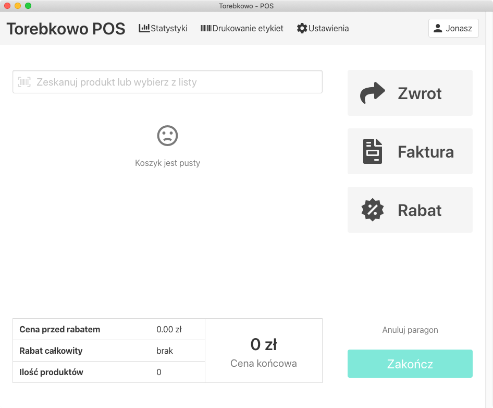Image resolution: width=493 pixels, height=408 pixels.
Task: Click the barcode icon beside Drukowanie etykiet
Action: (x=206, y=28)
